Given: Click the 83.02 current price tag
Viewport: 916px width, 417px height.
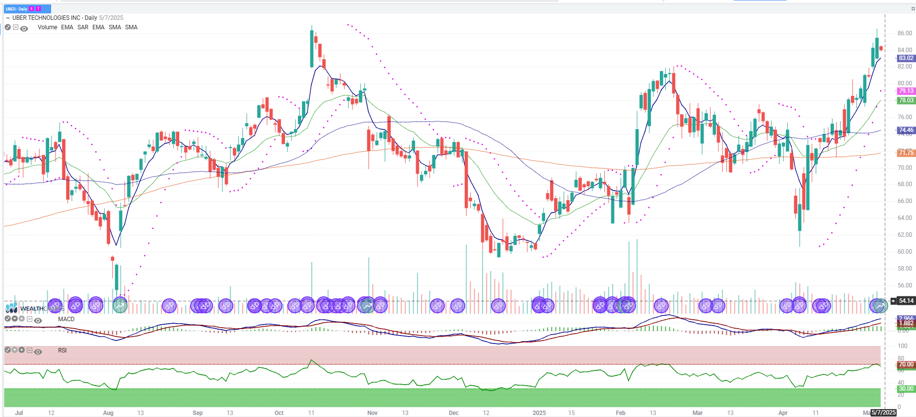Looking at the screenshot, I should 906,58.
